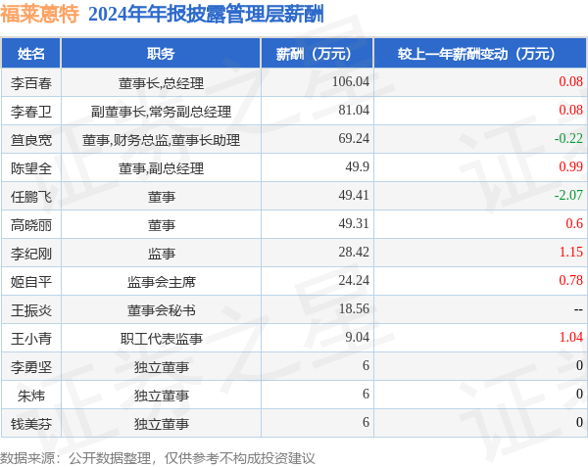Select the name 李纪刚
Viewport: 588px width, 467px height.
(31, 254)
